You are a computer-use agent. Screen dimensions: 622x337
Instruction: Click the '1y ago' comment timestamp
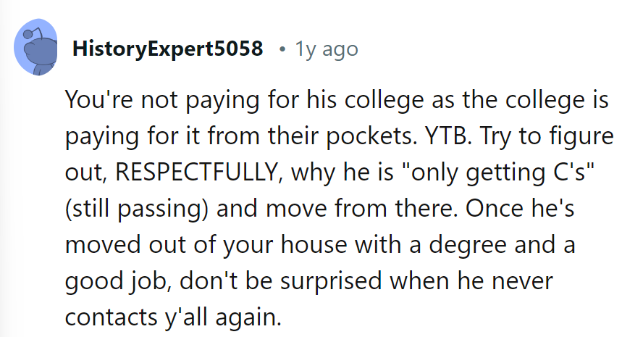(327, 49)
